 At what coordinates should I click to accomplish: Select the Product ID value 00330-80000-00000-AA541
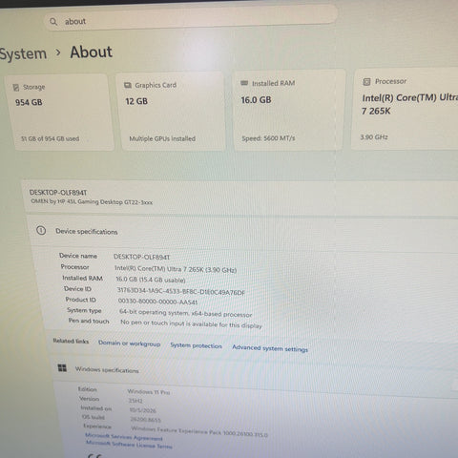coord(157,302)
